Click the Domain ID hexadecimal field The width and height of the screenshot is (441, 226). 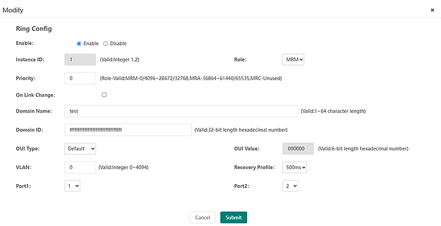128,130
